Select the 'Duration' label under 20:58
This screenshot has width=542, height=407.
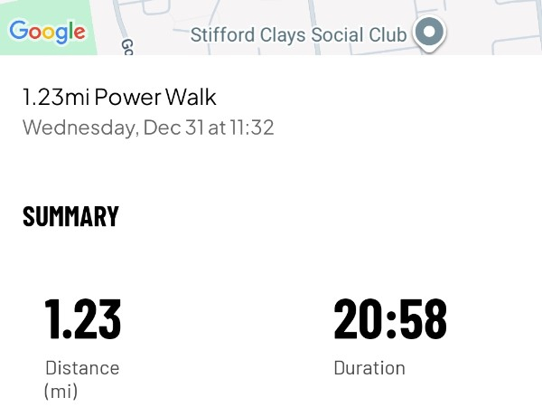(x=369, y=368)
